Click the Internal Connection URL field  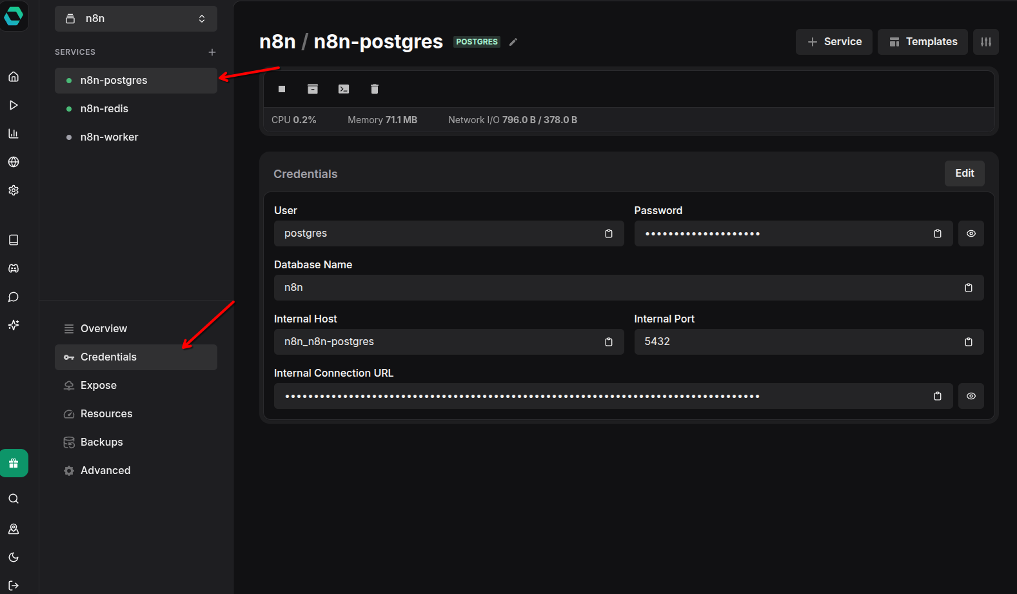(613, 396)
